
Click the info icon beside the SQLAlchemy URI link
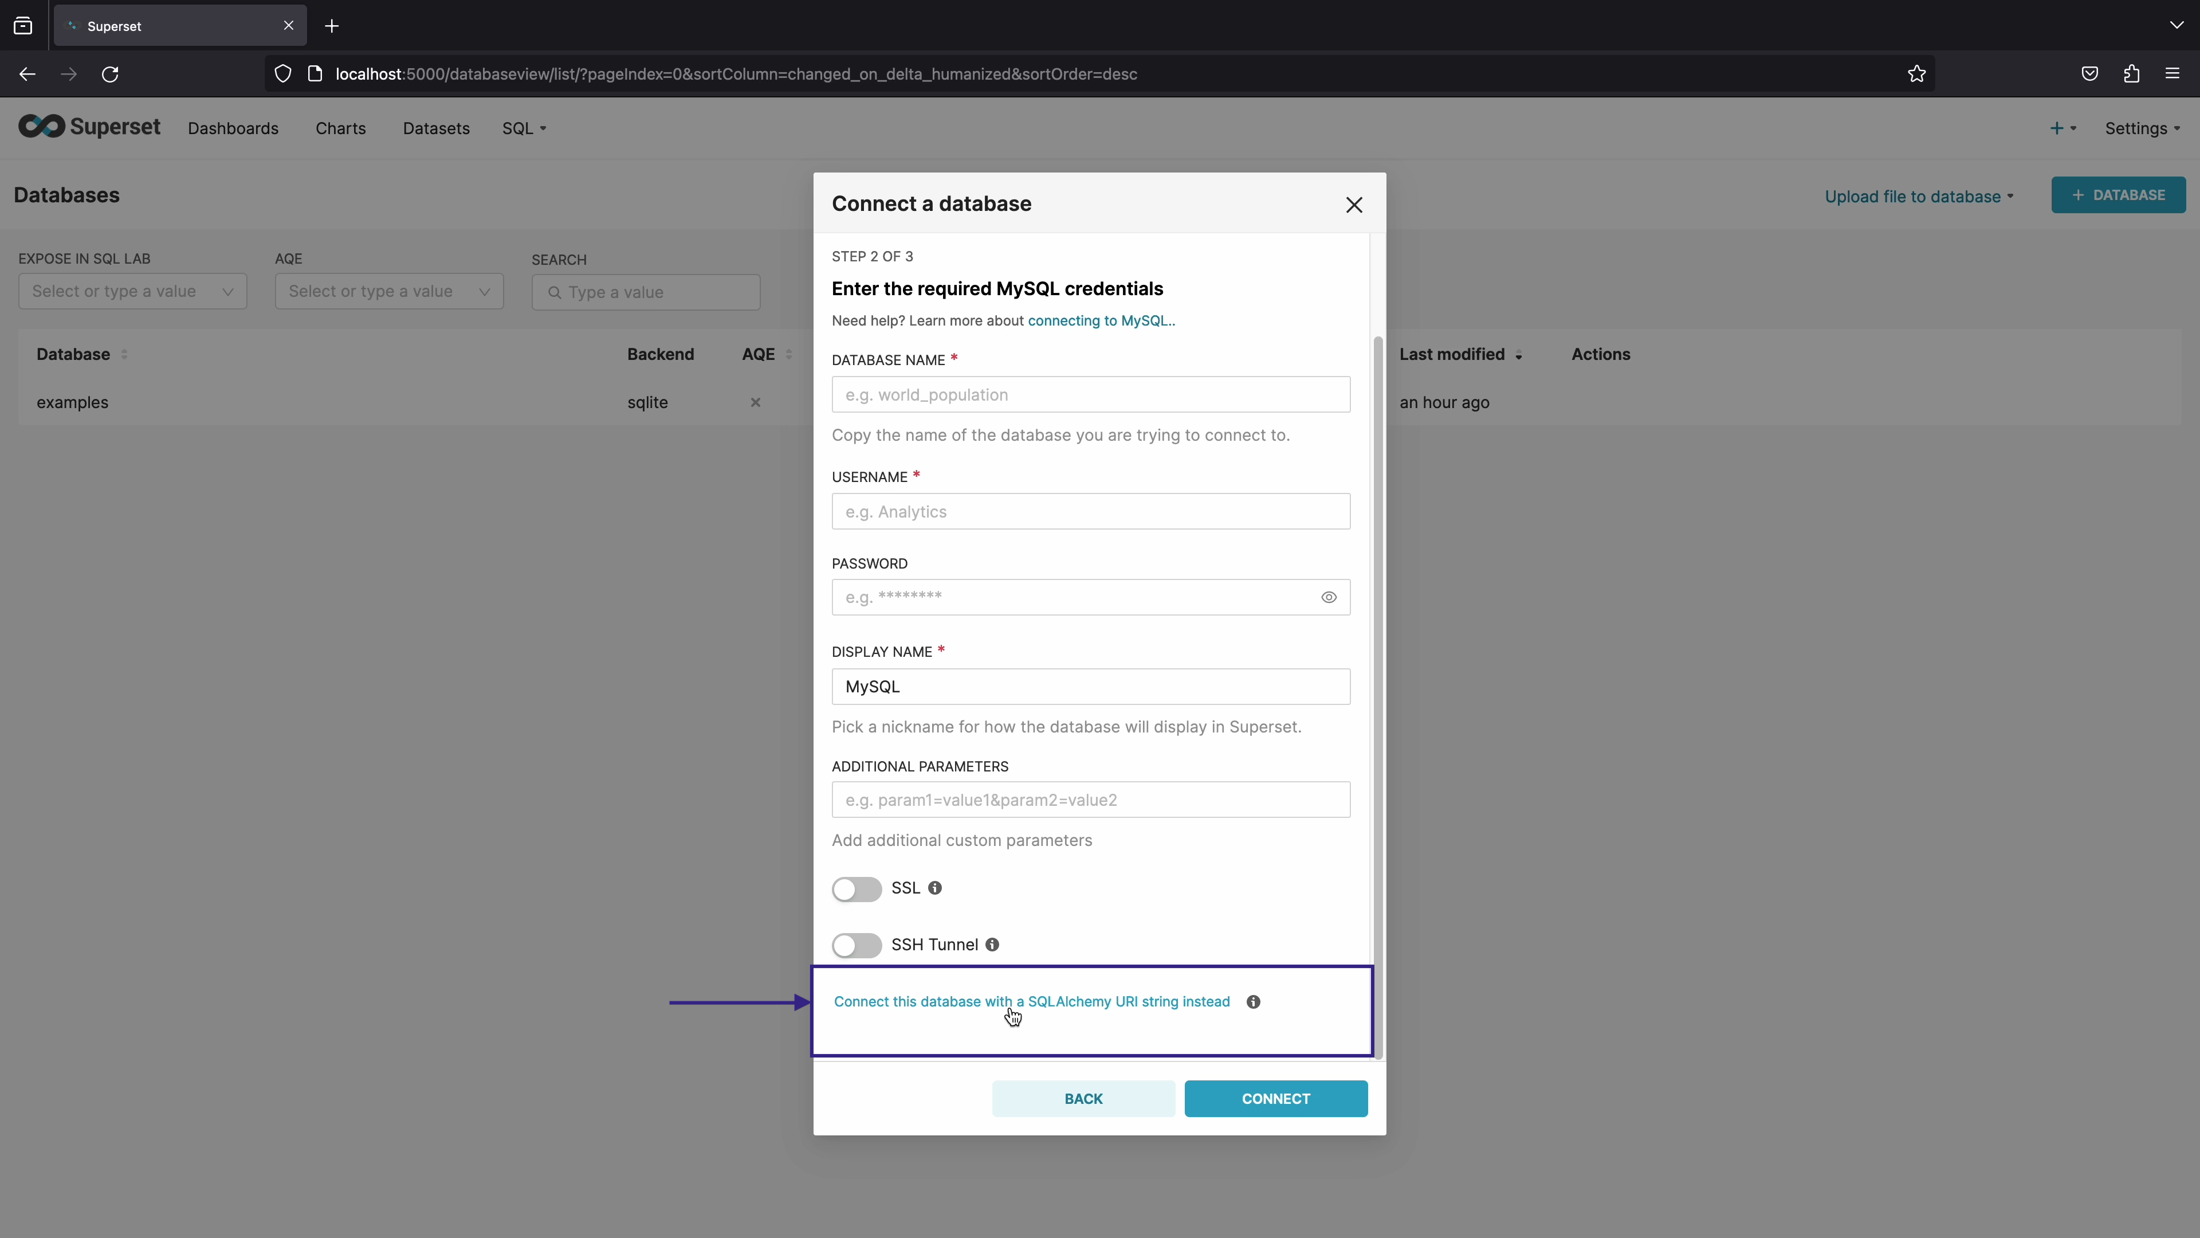1252,1001
